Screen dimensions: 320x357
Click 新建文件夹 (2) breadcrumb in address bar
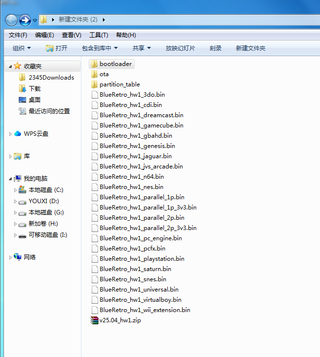tap(78, 20)
